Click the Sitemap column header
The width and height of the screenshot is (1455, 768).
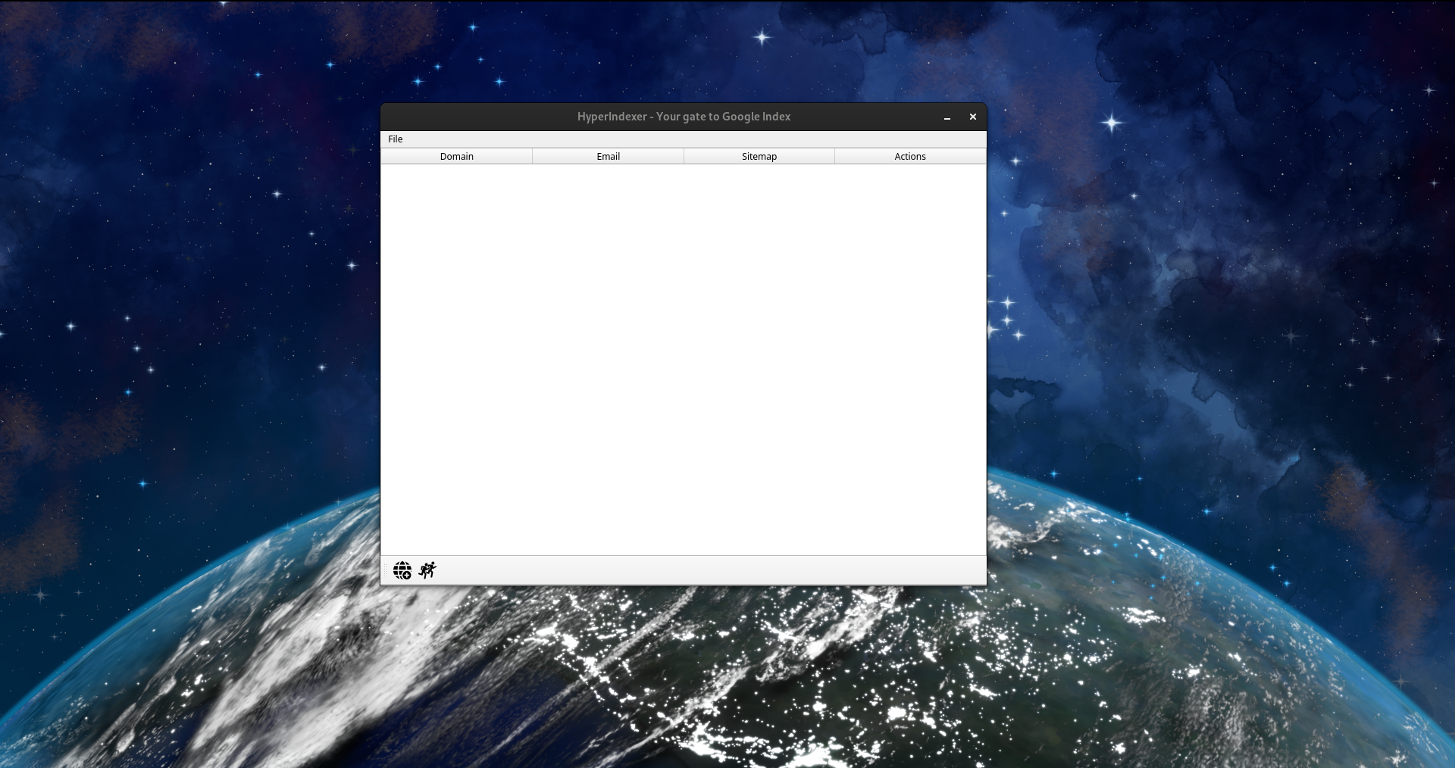point(759,156)
